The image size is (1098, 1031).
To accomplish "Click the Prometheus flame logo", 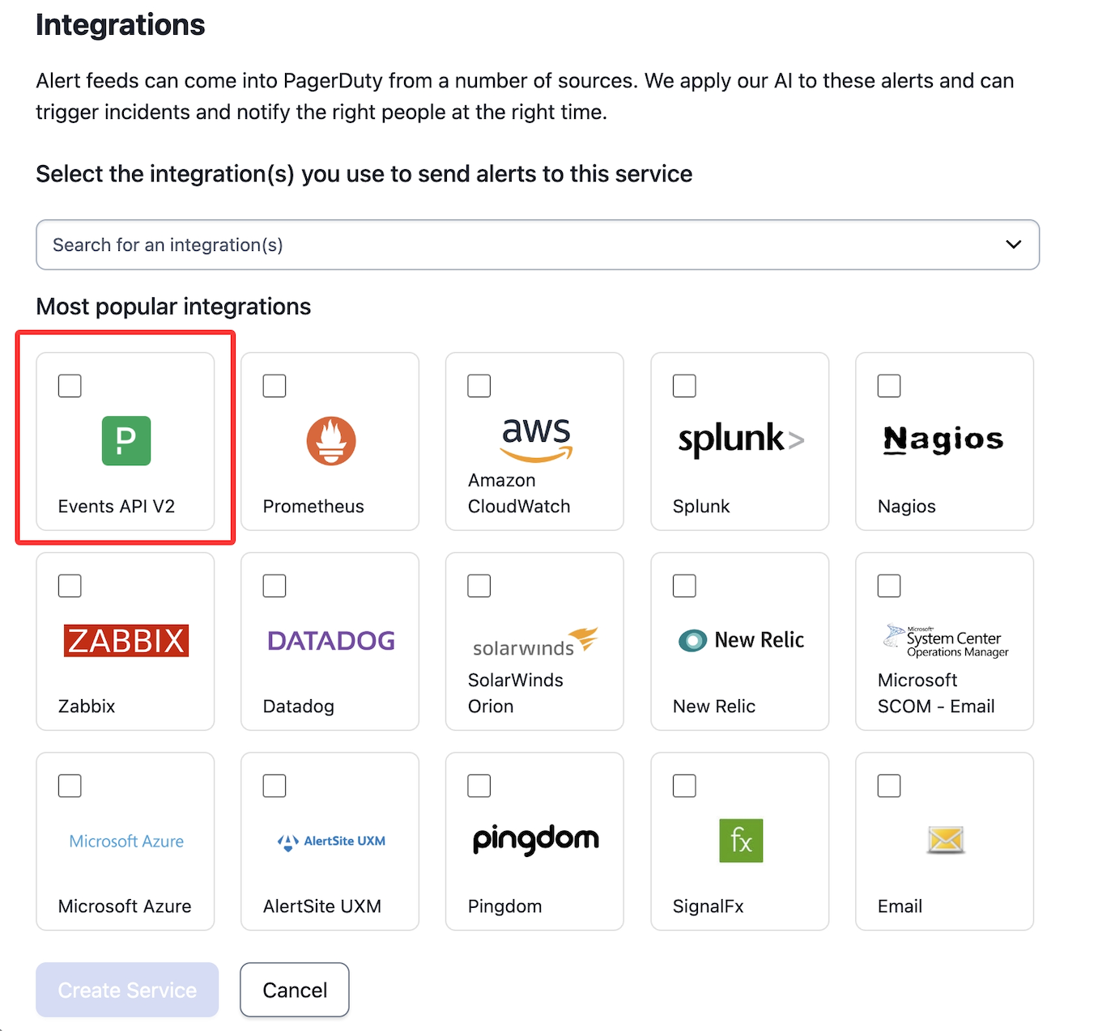I will (x=331, y=441).
